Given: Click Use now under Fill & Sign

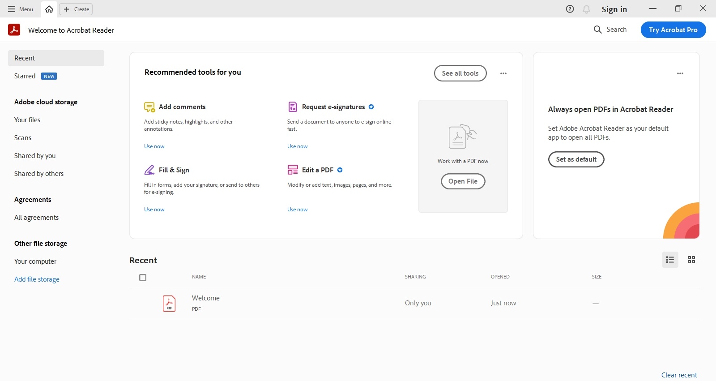Looking at the screenshot, I should [154, 210].
